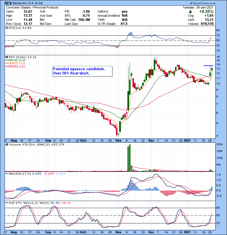227x235 pixels.
Task: Click the green MA(20) line marker
Action: (x=7, y=60)
